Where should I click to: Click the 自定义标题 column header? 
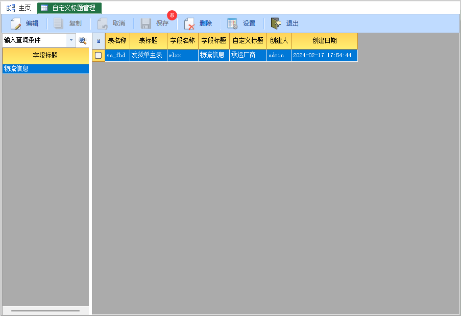point(248,41)
